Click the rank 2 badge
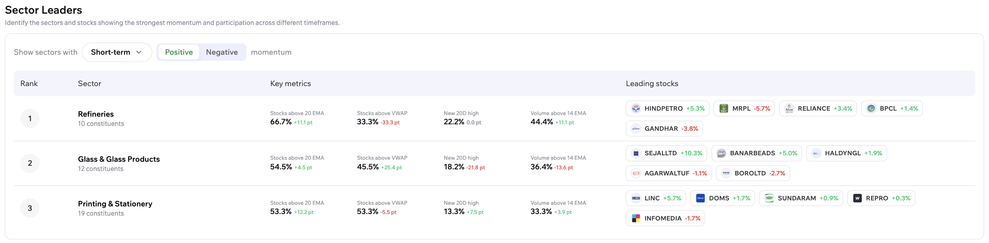The height and width of the screenshot is (243, 989). tap(30, 163)
